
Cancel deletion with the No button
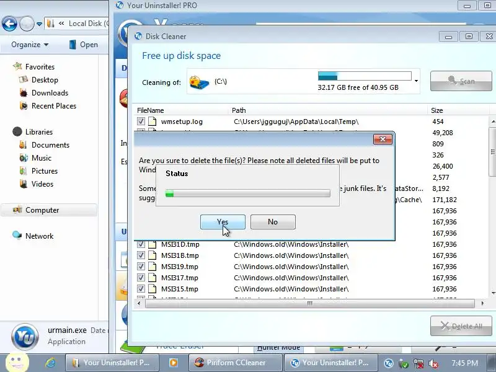[273, 222]
